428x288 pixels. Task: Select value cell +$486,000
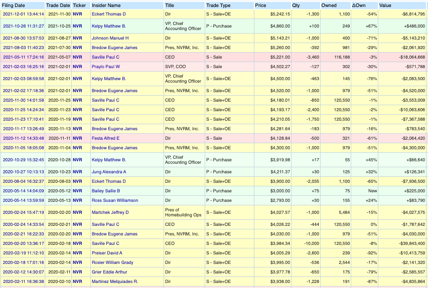coord(402,26)
